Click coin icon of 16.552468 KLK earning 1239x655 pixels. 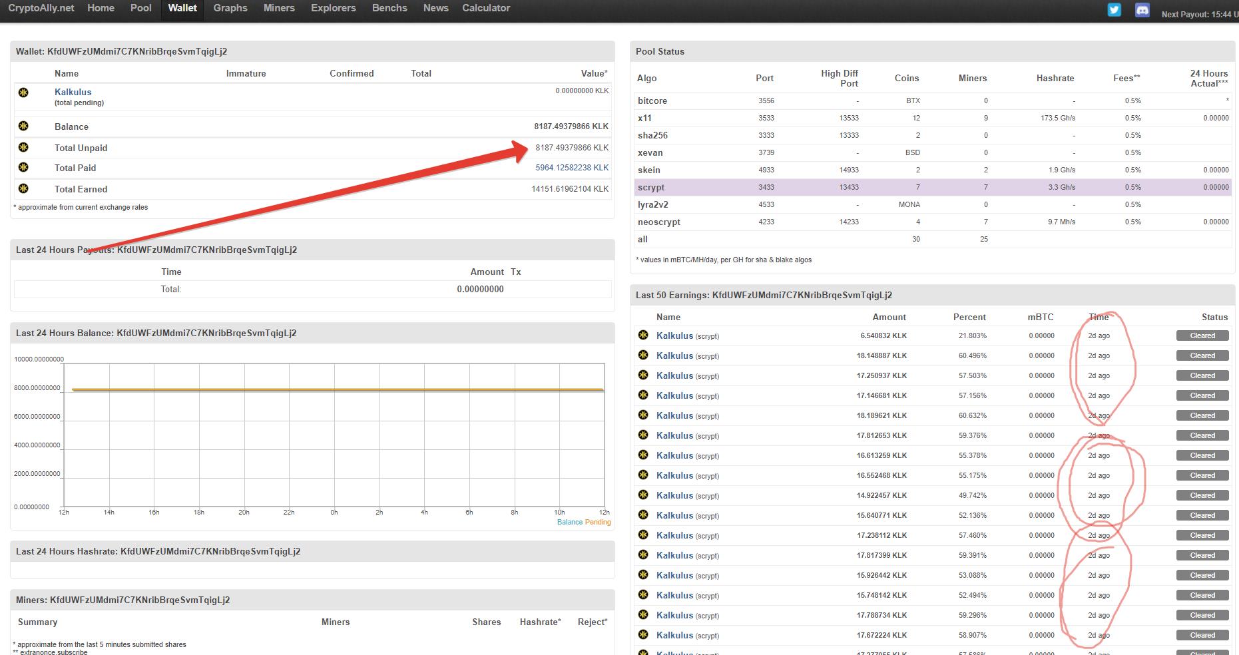point(643,475)
